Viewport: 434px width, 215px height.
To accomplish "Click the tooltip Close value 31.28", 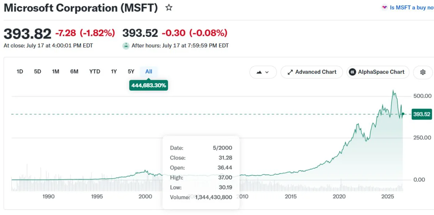I will tap(225, 158).
